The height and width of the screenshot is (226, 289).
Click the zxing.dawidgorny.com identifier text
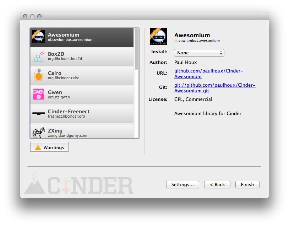coord(67,136)
